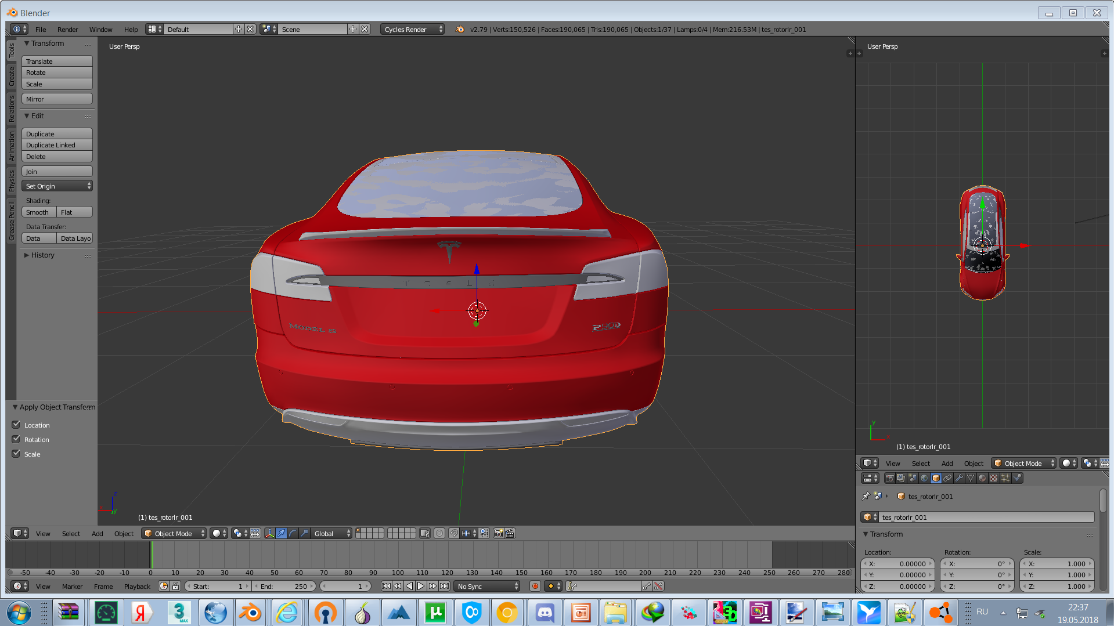The image size is (1114, 626).
Task: Click the Mirror button
Action: pos(57,99)
